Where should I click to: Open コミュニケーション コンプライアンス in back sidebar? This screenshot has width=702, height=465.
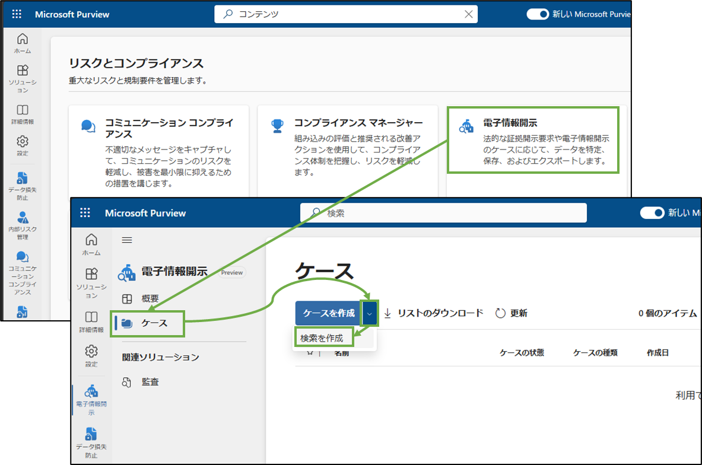tap(23, 273)
